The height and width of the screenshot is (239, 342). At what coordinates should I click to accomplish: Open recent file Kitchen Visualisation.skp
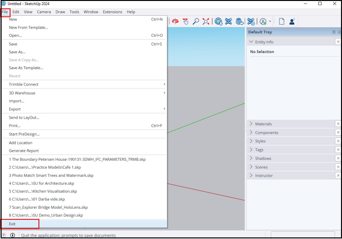[43, 191]
